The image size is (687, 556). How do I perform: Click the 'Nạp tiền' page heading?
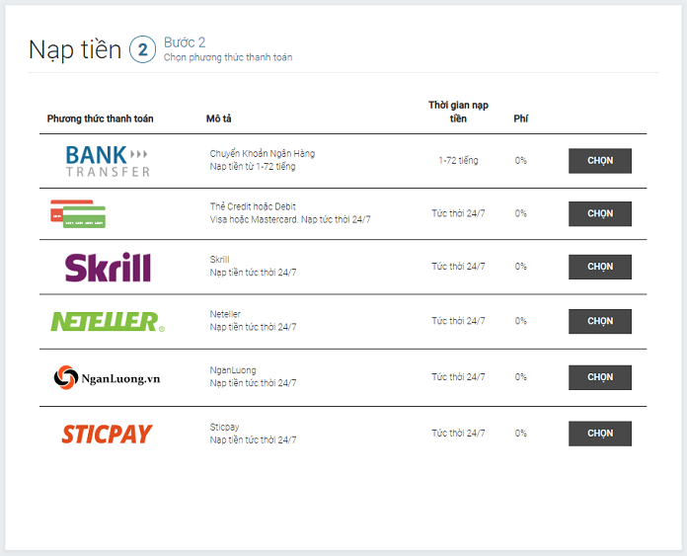click(75, 50)
